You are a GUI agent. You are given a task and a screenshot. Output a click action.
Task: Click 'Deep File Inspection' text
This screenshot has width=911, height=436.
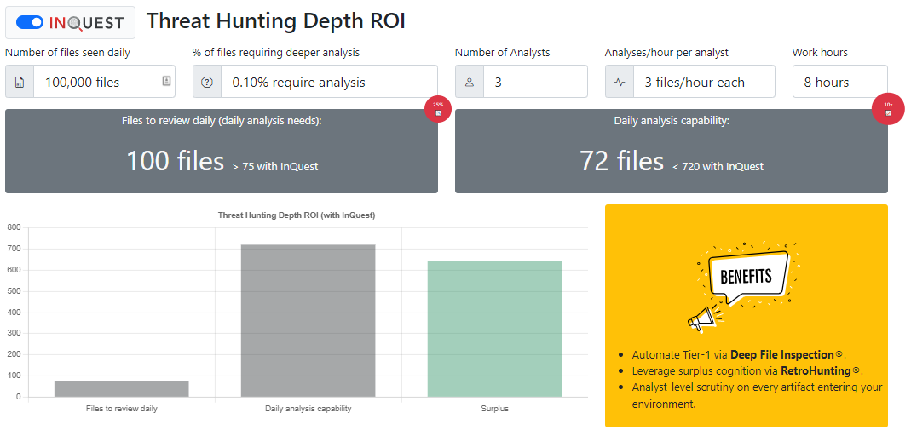[782, 354]
